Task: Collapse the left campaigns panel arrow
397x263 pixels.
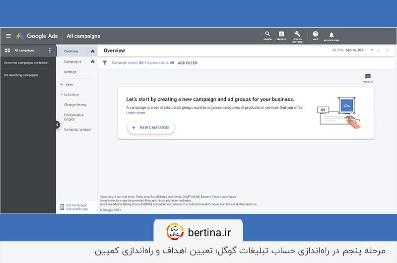Action: [x=57, y=125]
